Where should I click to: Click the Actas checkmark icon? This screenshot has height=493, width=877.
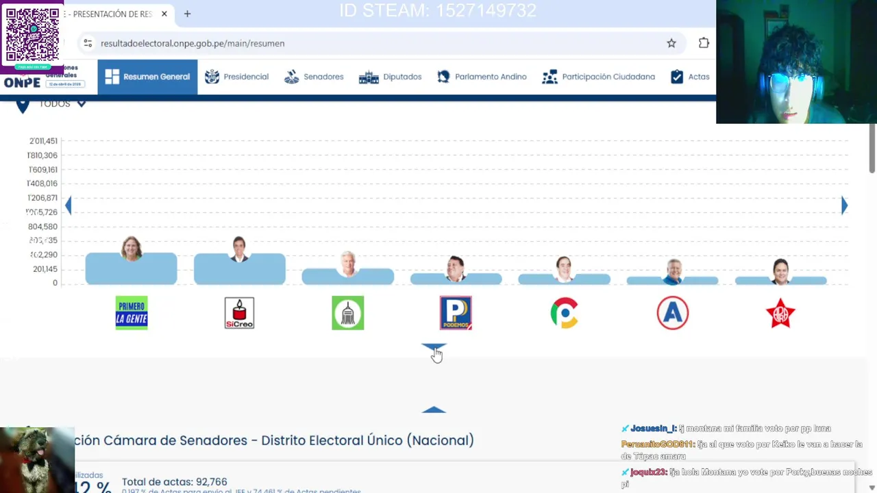677,77
